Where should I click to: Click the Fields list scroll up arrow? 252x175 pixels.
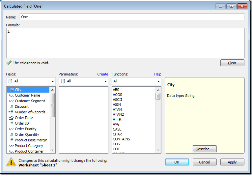pyautogui.click(x=52, y=90)
